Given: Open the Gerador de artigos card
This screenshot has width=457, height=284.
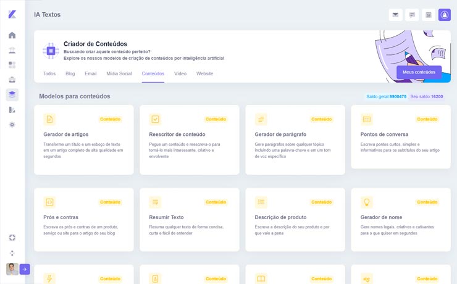Looking at the screenshot, I should pos(83,139).
